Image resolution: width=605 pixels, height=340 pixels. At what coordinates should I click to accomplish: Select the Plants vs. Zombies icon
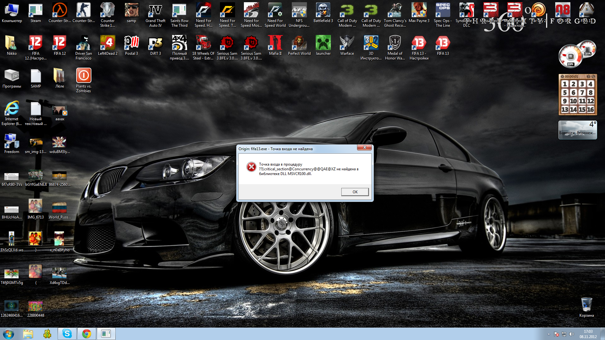[84, 76]
